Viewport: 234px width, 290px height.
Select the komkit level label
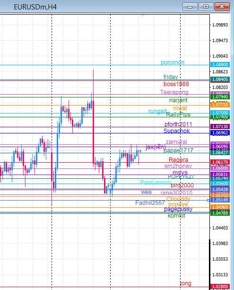pyautogui.click(x=176, y=216)
